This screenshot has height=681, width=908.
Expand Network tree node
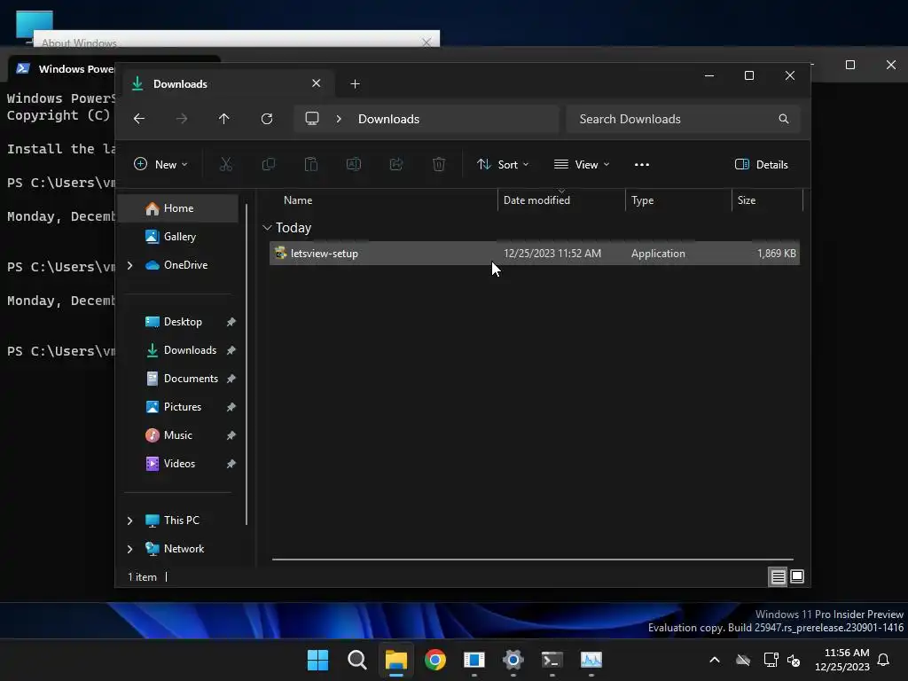(x=129, y=549)
